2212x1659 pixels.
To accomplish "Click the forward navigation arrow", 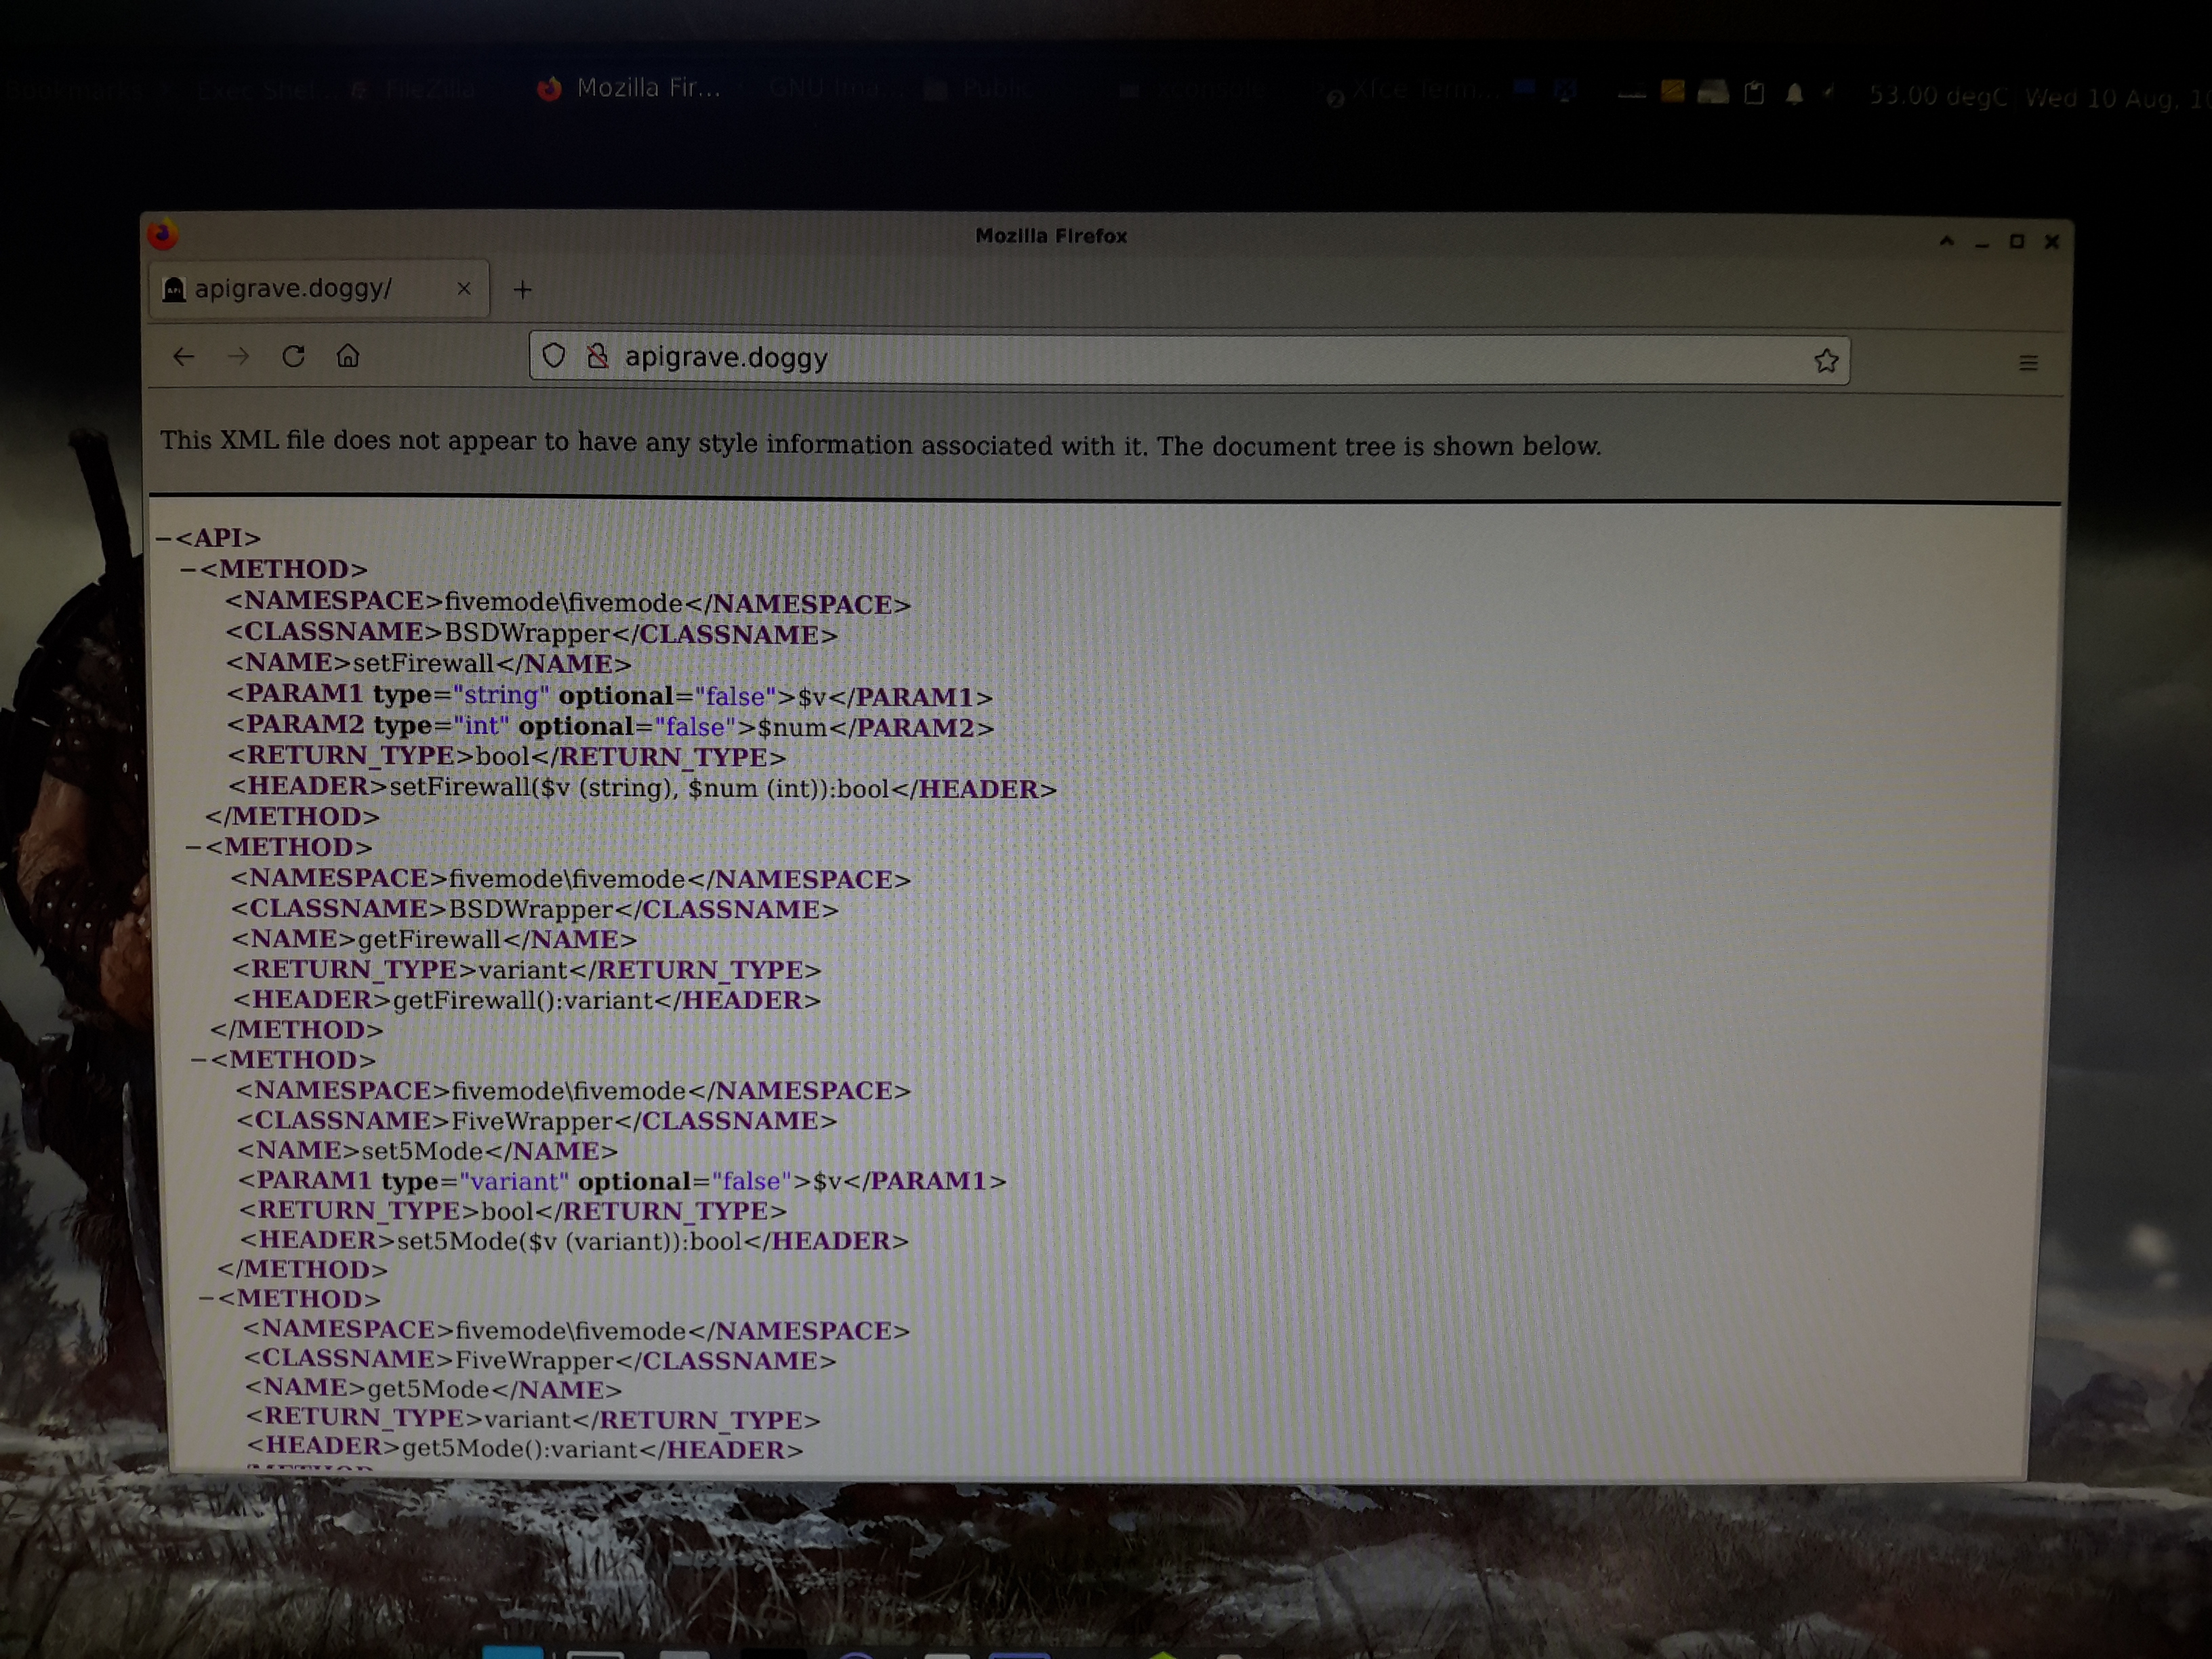I will (x=238, y=356).
